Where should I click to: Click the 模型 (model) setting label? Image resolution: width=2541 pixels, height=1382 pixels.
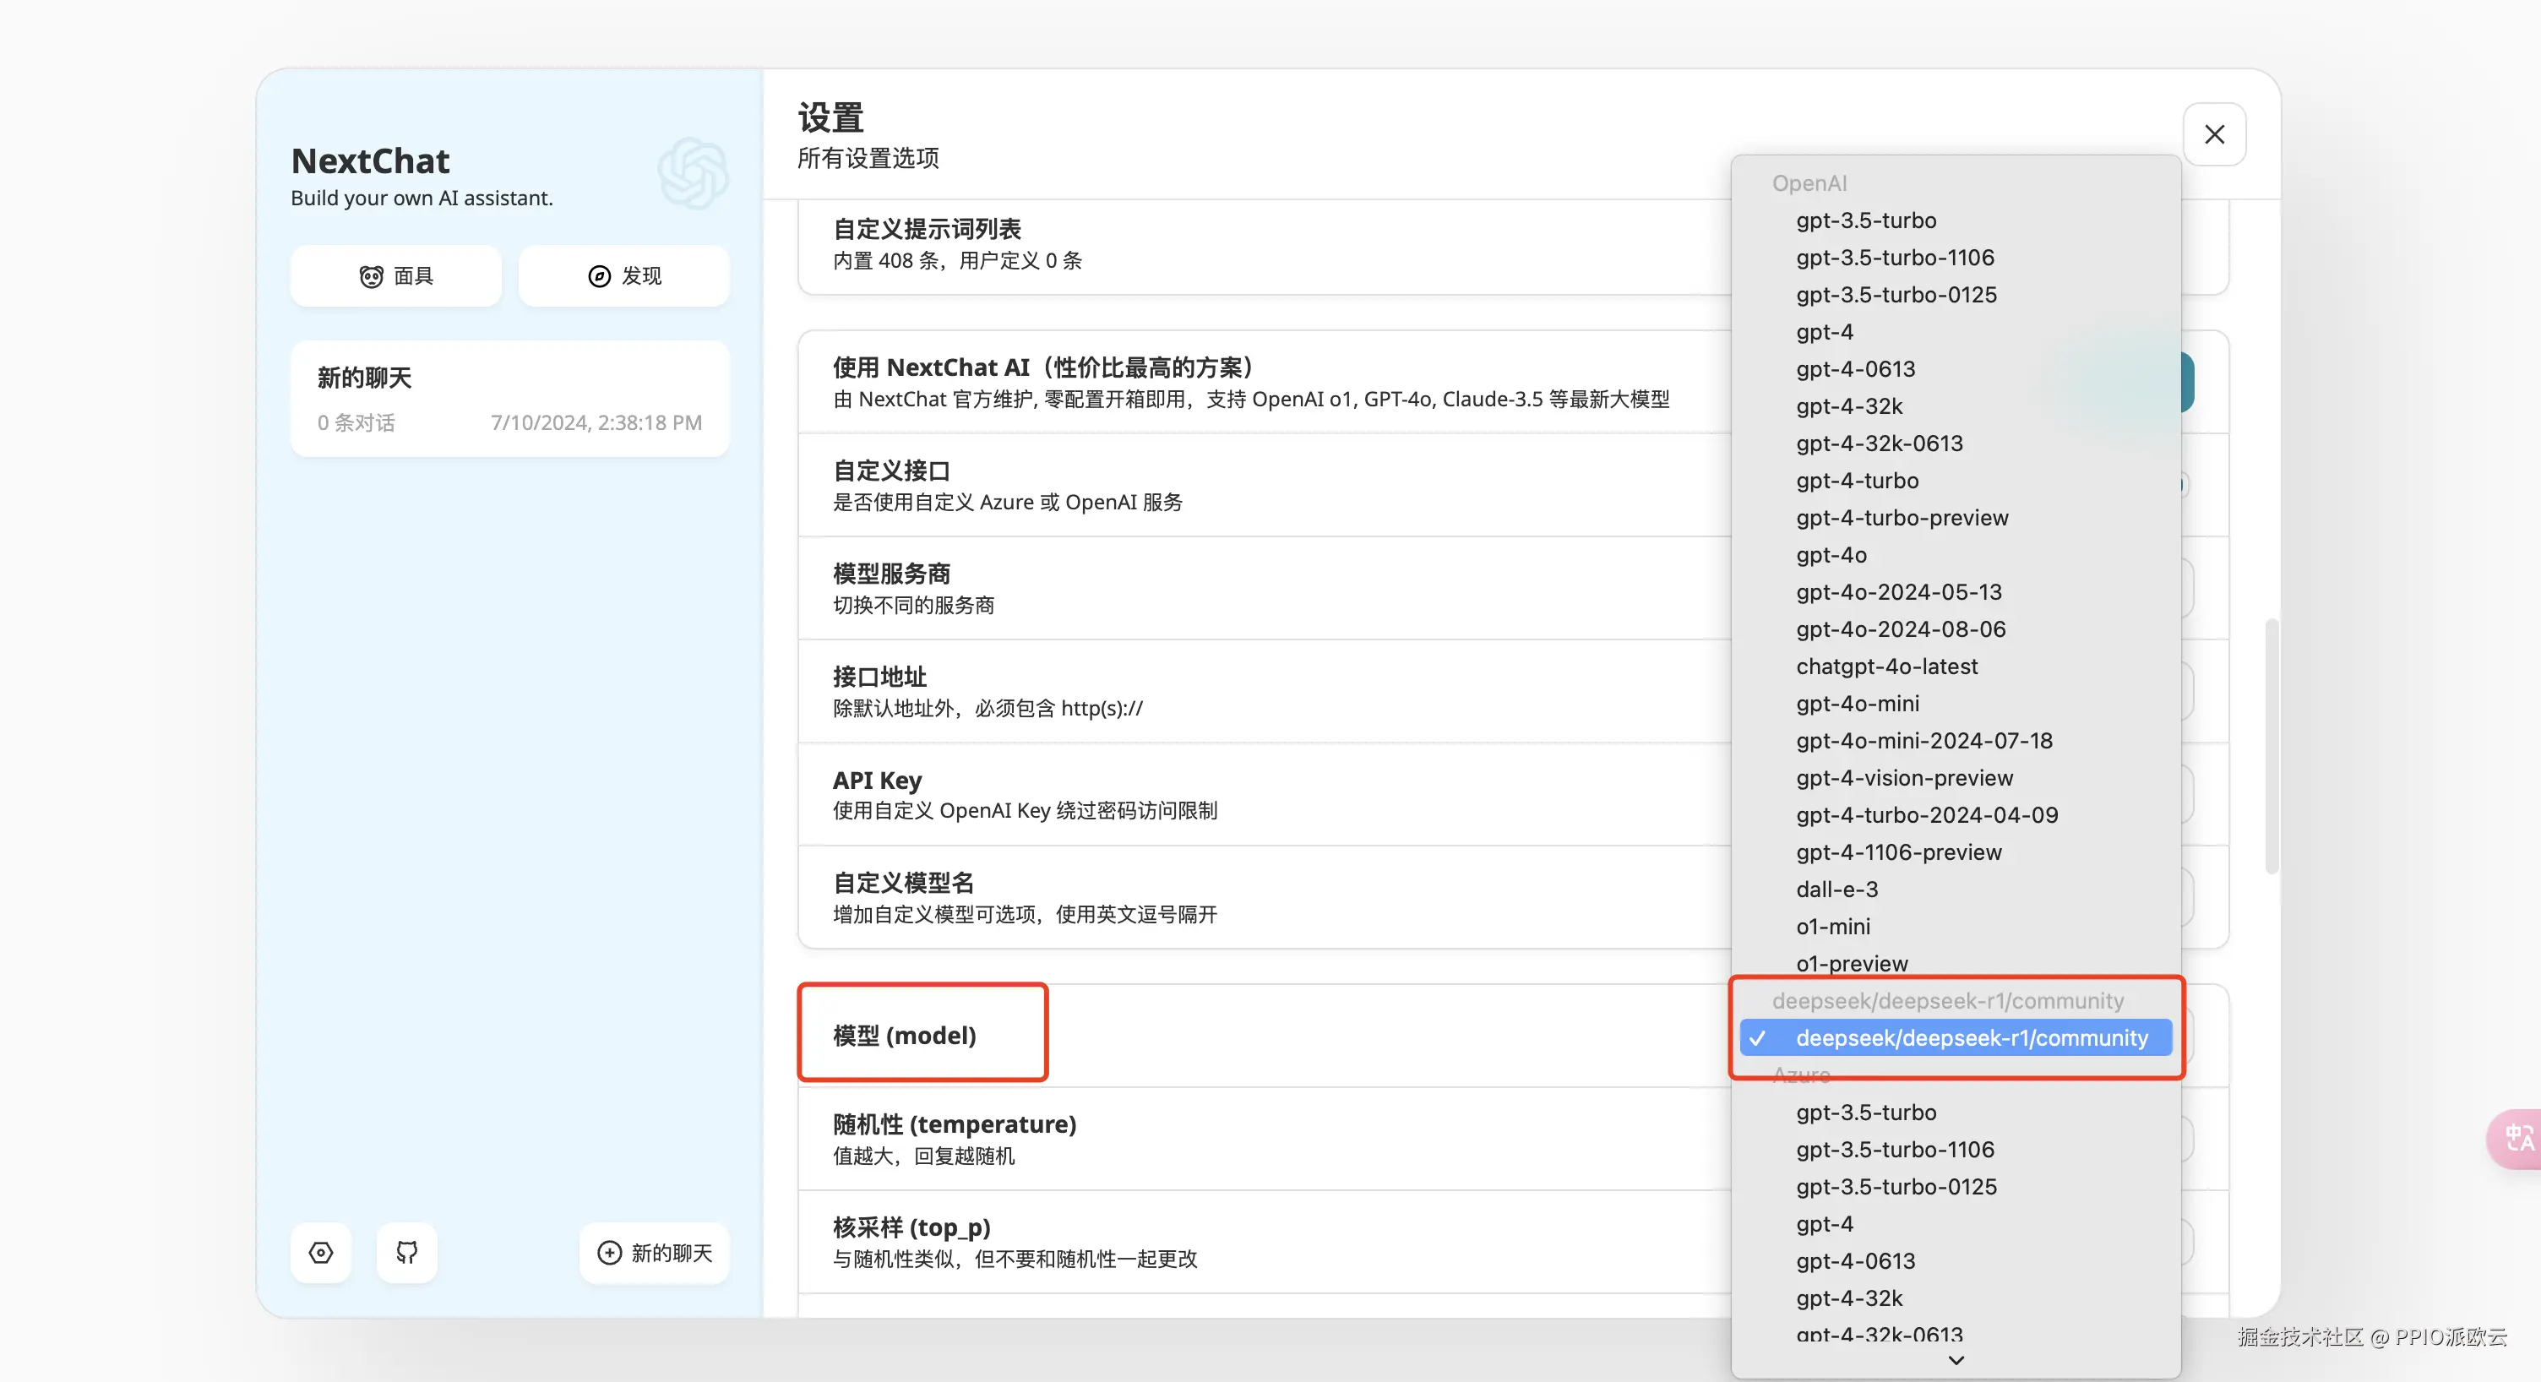tap(904, 1035)
